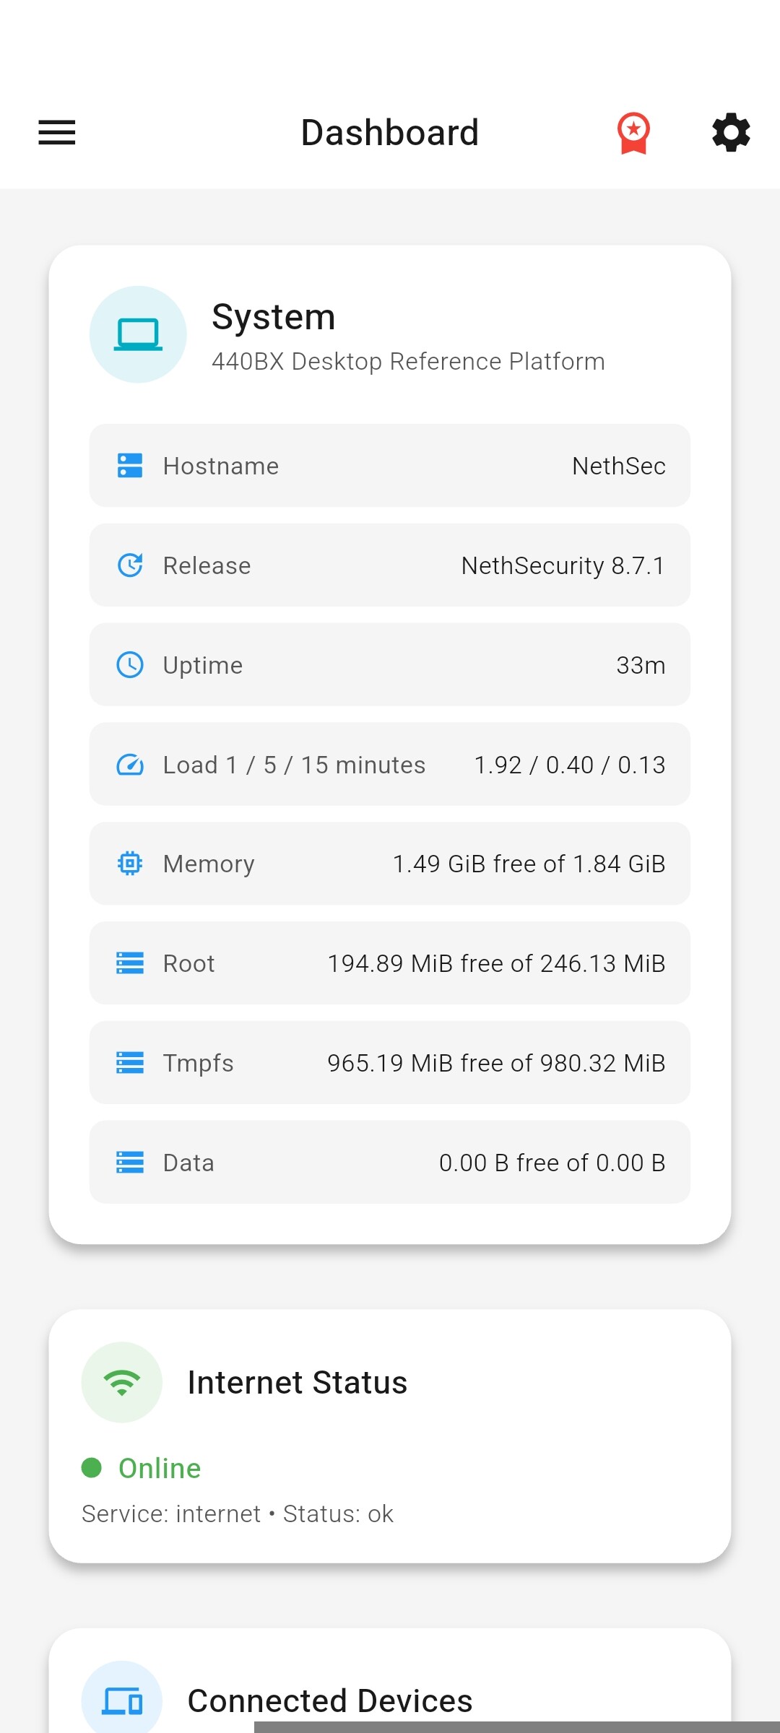Click the Connected Devices icon
Image resolution: width=780 pixels, height=1733 pixels.
(x=122, y=1701)
